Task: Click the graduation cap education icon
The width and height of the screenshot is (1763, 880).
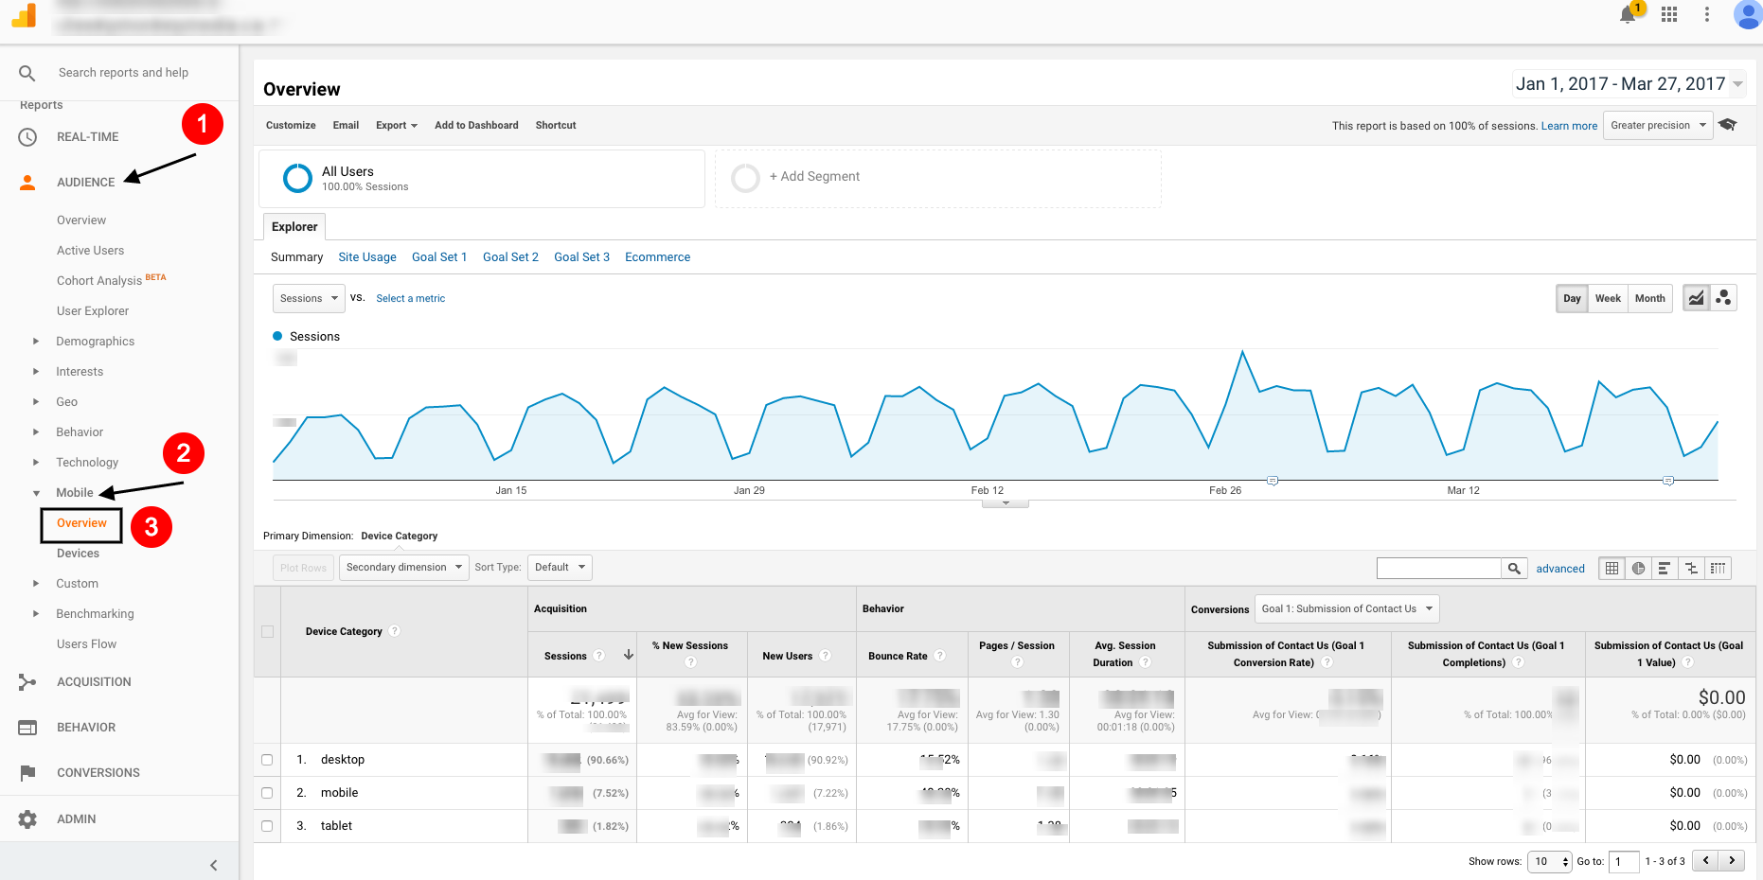Action: coord(1728,125)
